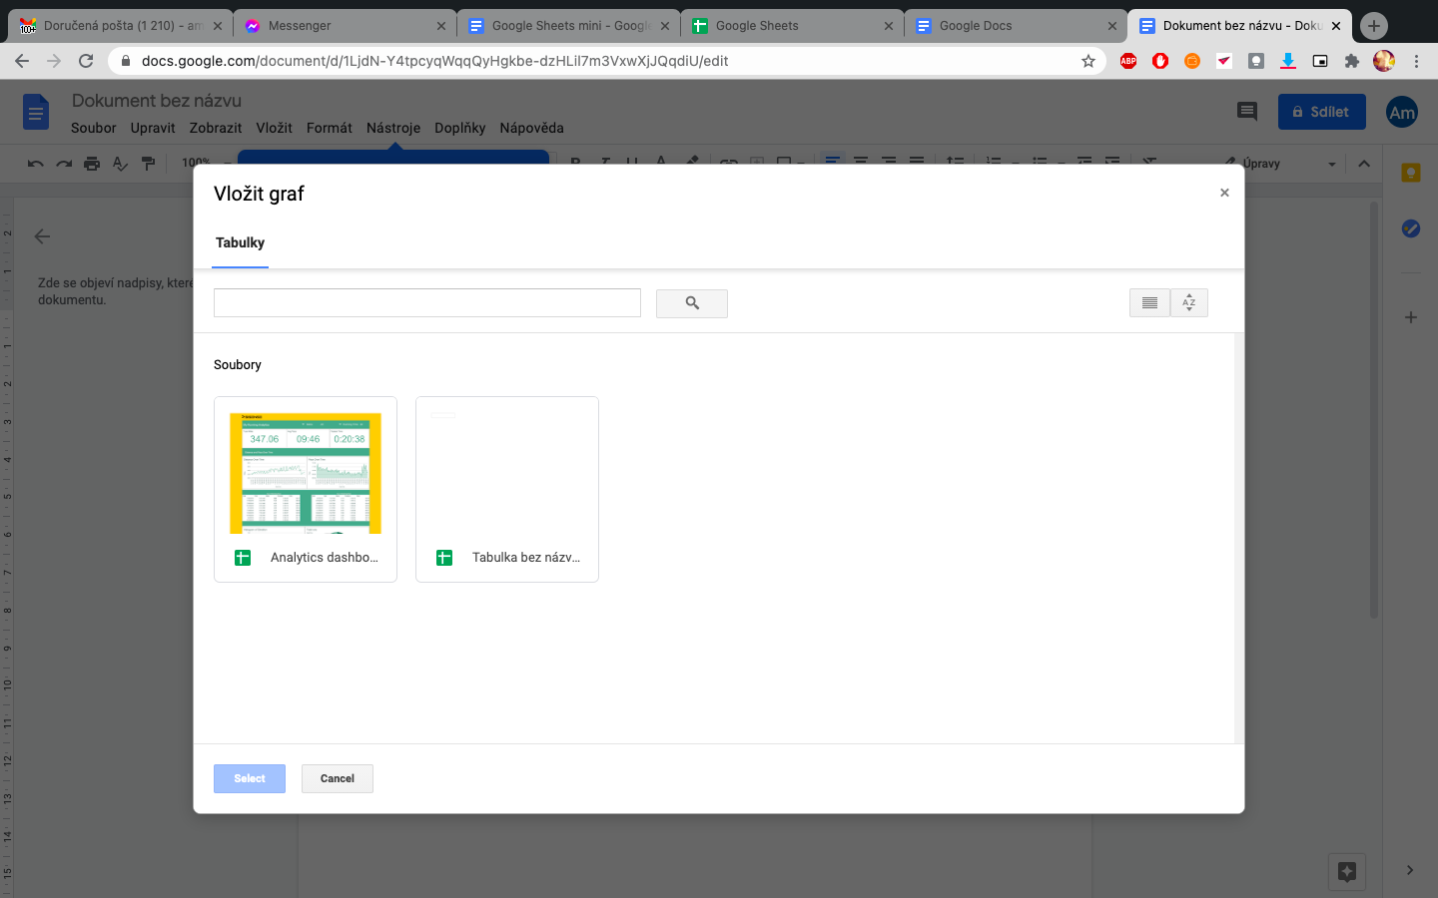1438x898 pixels.
Task: Open the Nástroje menu
Action: click(393, 128)
